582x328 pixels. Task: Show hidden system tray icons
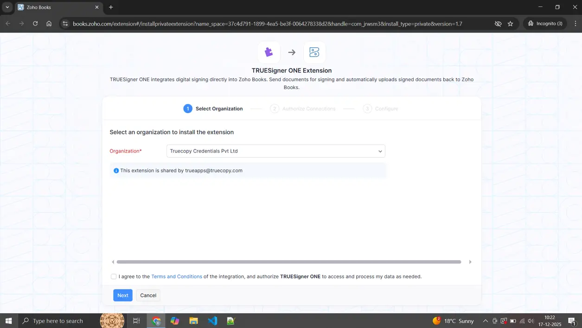(486, 321)
